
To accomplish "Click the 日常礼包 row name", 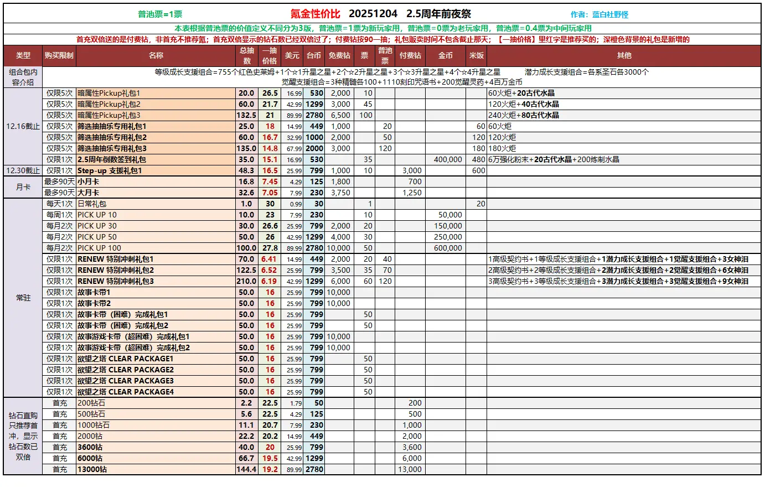I will (x=92, y=204).
